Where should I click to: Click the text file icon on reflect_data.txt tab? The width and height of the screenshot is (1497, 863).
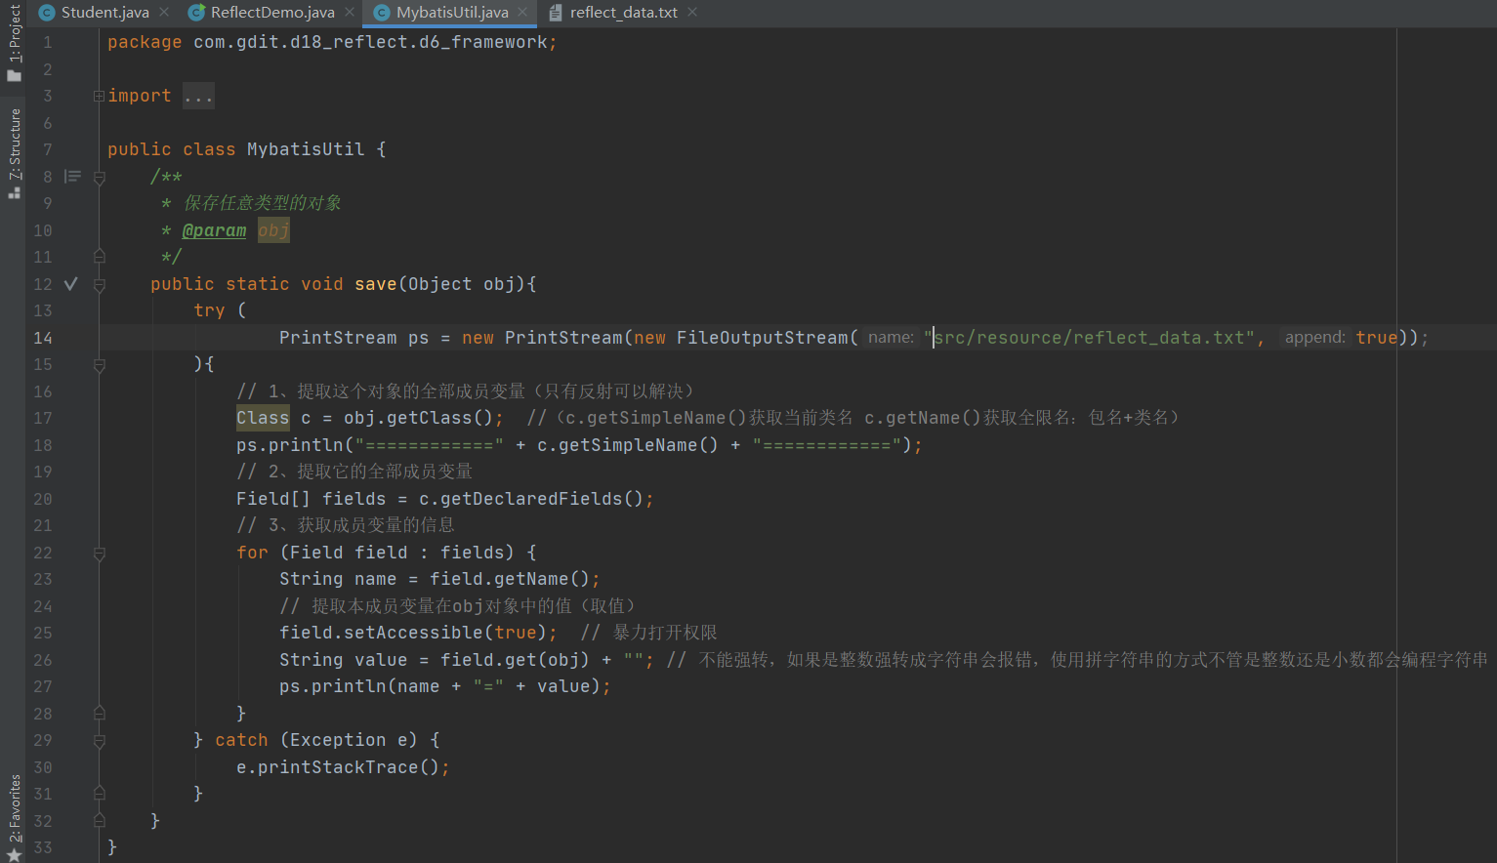(x=556, y=13)
